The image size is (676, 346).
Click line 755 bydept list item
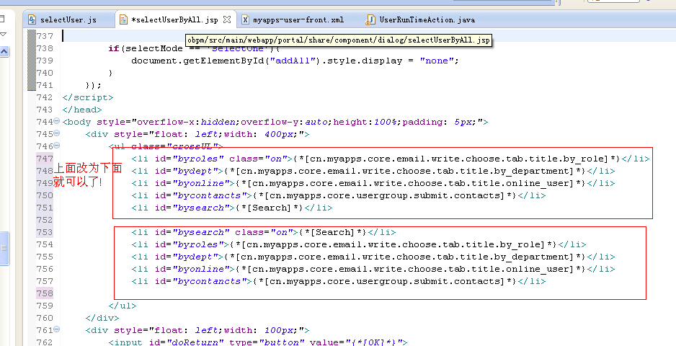373,257
